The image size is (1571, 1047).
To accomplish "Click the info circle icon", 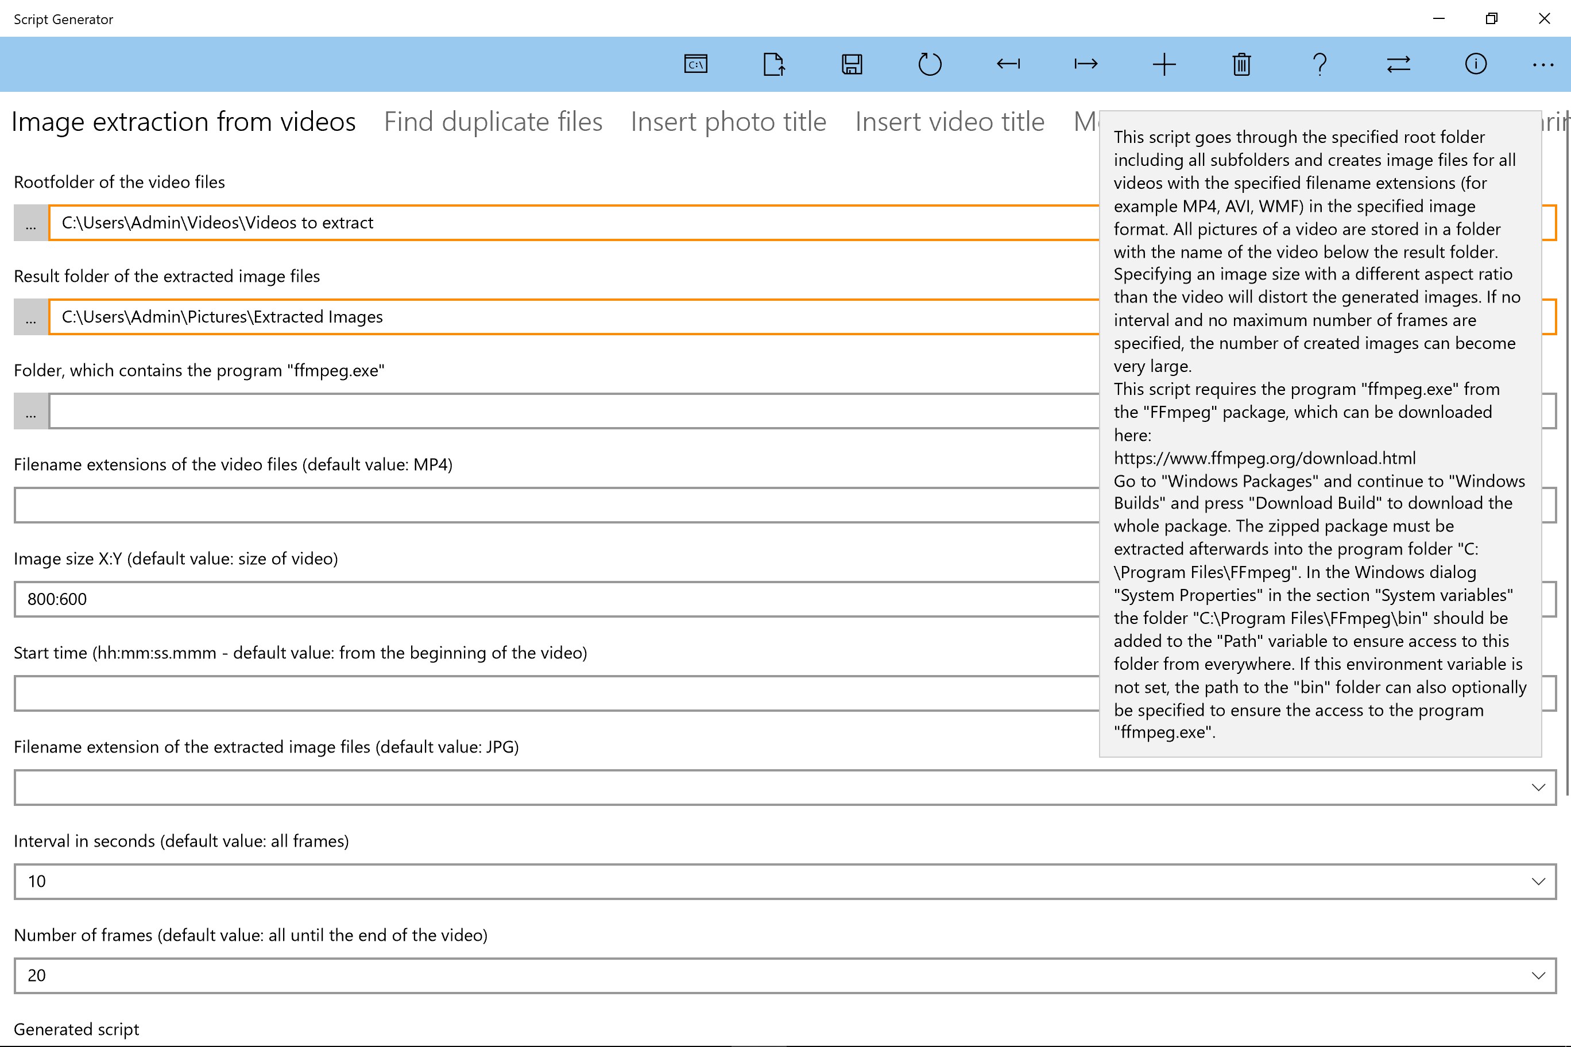I will coord(1476,64).
